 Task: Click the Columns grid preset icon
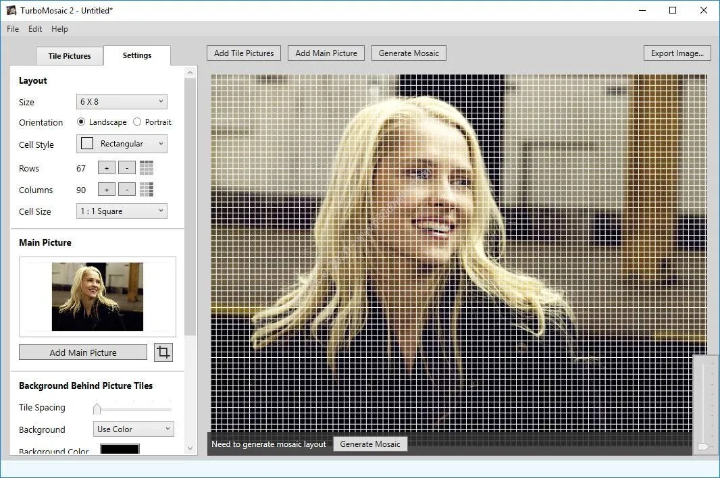click(147, 189)
